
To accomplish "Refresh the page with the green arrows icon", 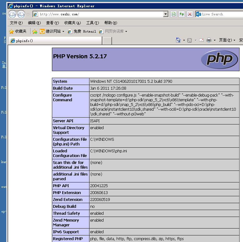I will coord(181,14).
